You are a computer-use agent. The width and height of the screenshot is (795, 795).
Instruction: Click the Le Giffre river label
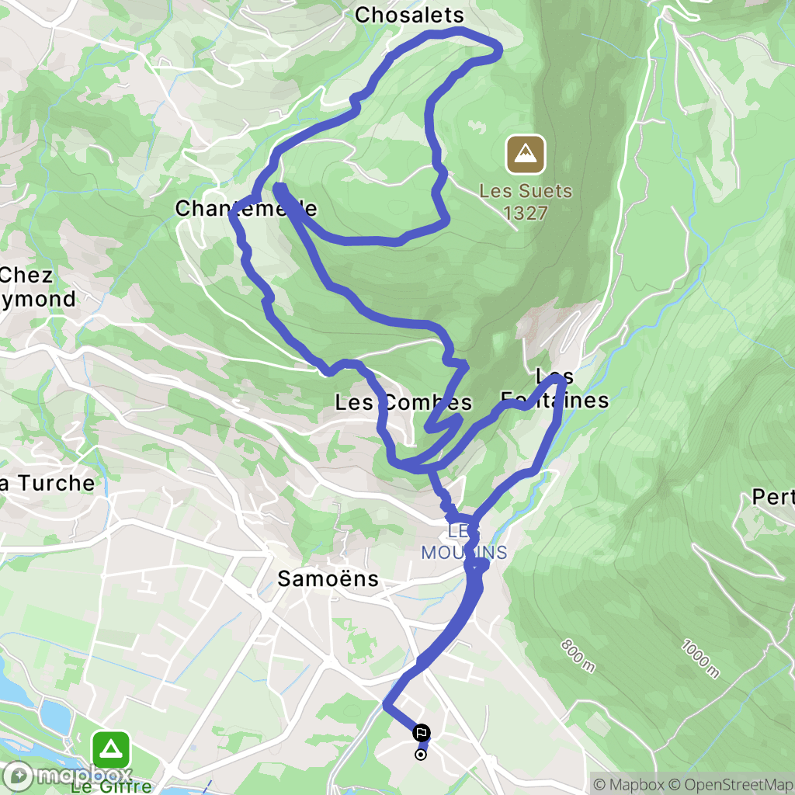[x=111, y=786]
